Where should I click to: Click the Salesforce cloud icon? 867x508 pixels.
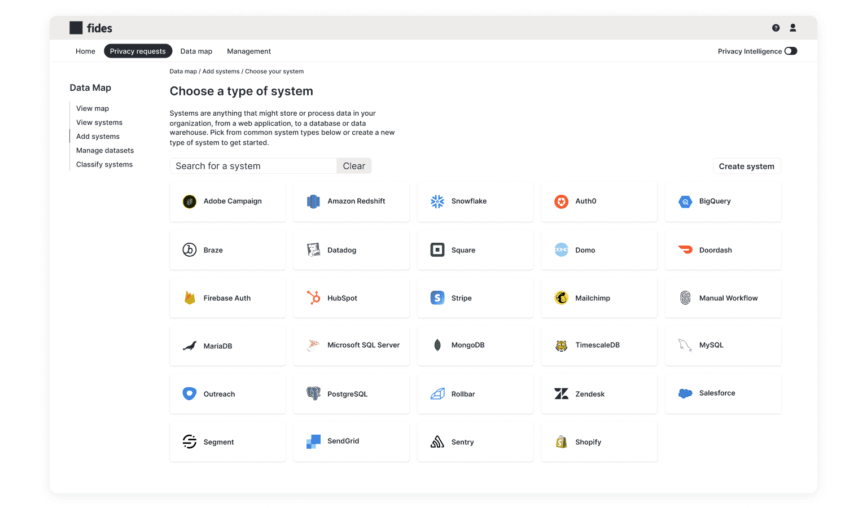pyautogui.click(x=685, y=393)
